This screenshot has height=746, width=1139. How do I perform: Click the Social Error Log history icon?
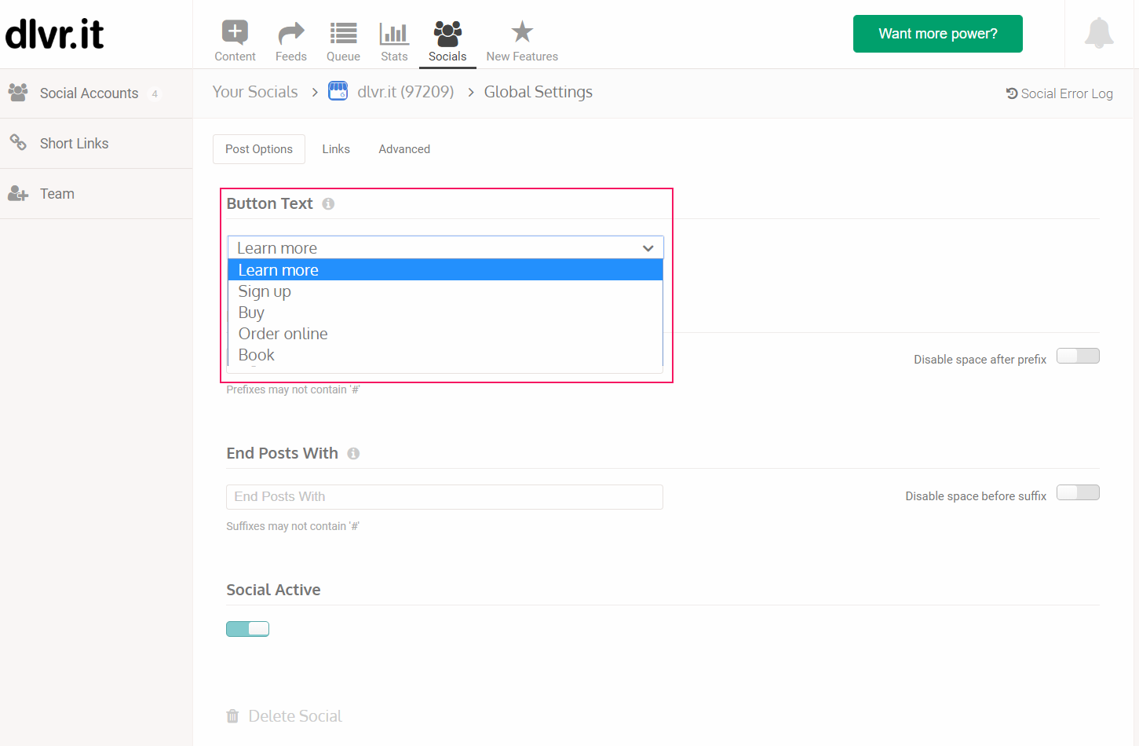click(x=1012, y=93)
